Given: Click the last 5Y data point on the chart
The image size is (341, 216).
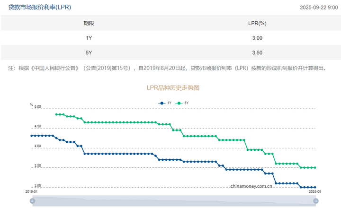Looking at the screenshot, I should click(315, 167).
